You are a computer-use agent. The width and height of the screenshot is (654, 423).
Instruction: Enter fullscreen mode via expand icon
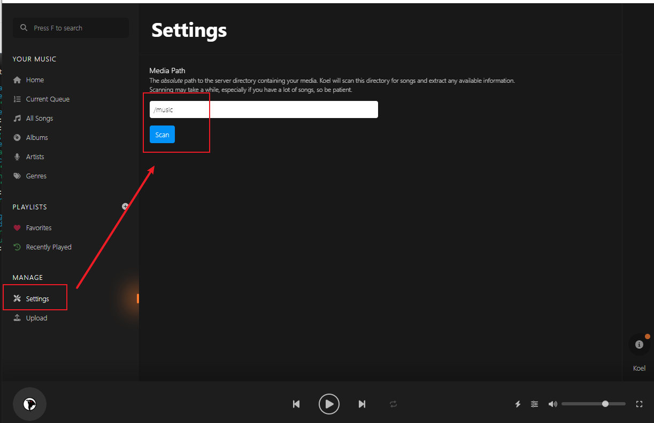click(639, 404)
